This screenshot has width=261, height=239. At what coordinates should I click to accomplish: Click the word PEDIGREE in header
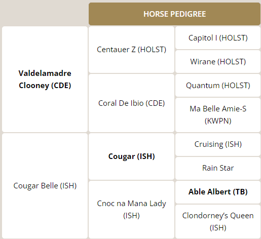point(188,14)
